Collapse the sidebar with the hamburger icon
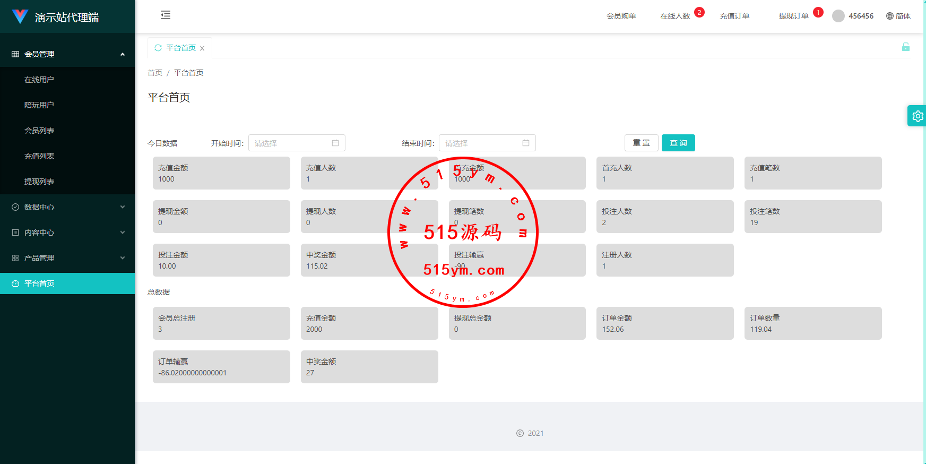 click(x=166, y=15)
